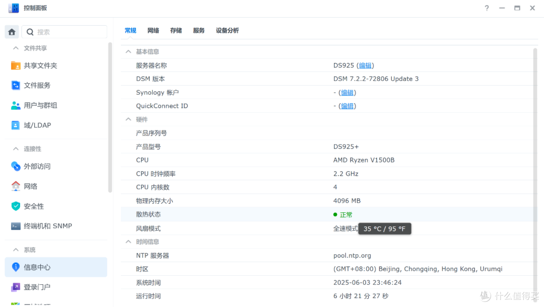Select the User & Group icon
The width and height of the screenshot is (544, 307).
point(16,105)
